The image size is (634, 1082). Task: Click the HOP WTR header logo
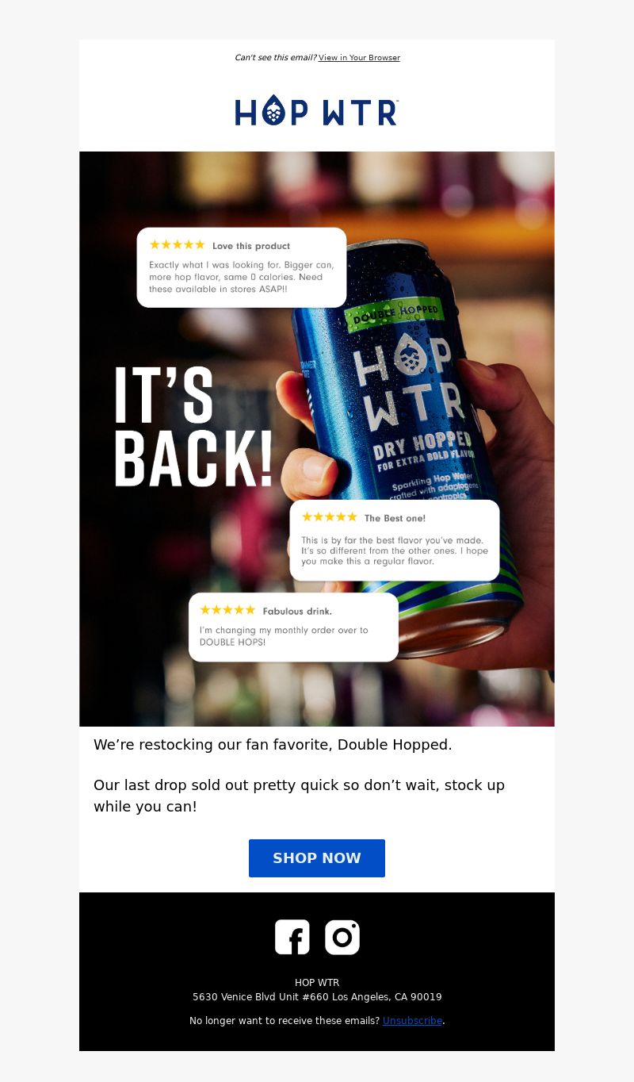(x=317, y=111)
